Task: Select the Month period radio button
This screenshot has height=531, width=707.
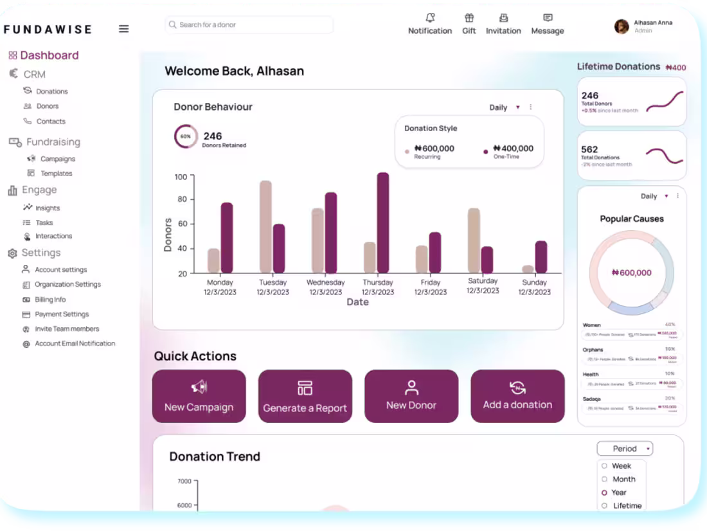Action: [605, 479]
